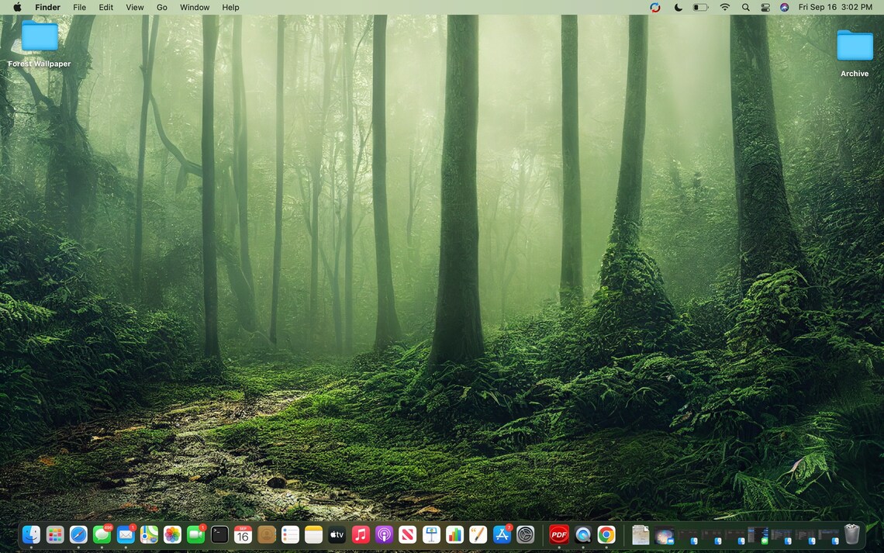Image resolution: width=884 pixels, height=553 pixels.
Task: Open the Archive folder on the desktop
Action: click(854, 47)
